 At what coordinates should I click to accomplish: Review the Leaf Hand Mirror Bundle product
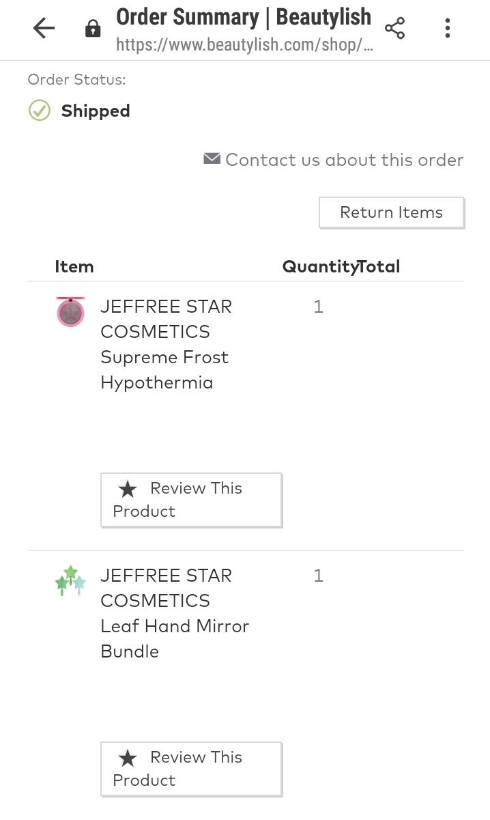[x=191, y=769]
